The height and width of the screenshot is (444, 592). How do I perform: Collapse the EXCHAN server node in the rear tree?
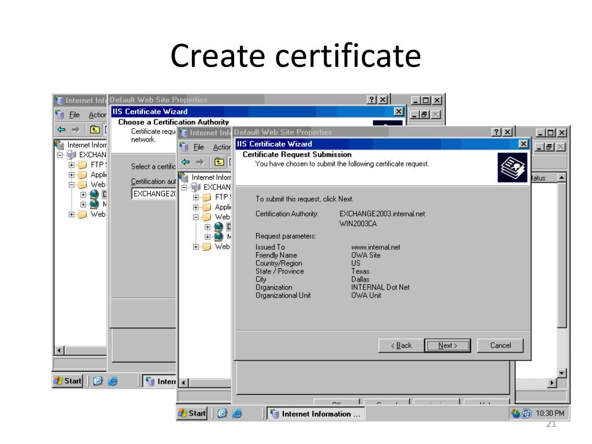point(60,155)
